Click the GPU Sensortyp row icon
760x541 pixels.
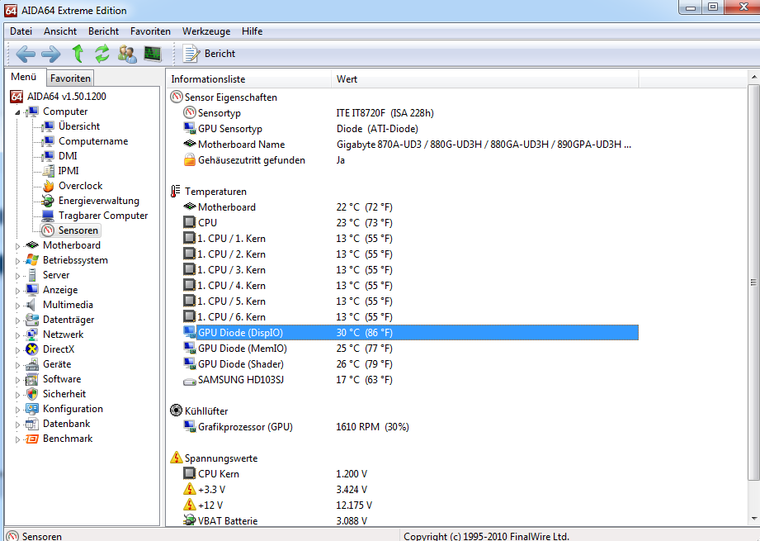(x=190, y=128)
